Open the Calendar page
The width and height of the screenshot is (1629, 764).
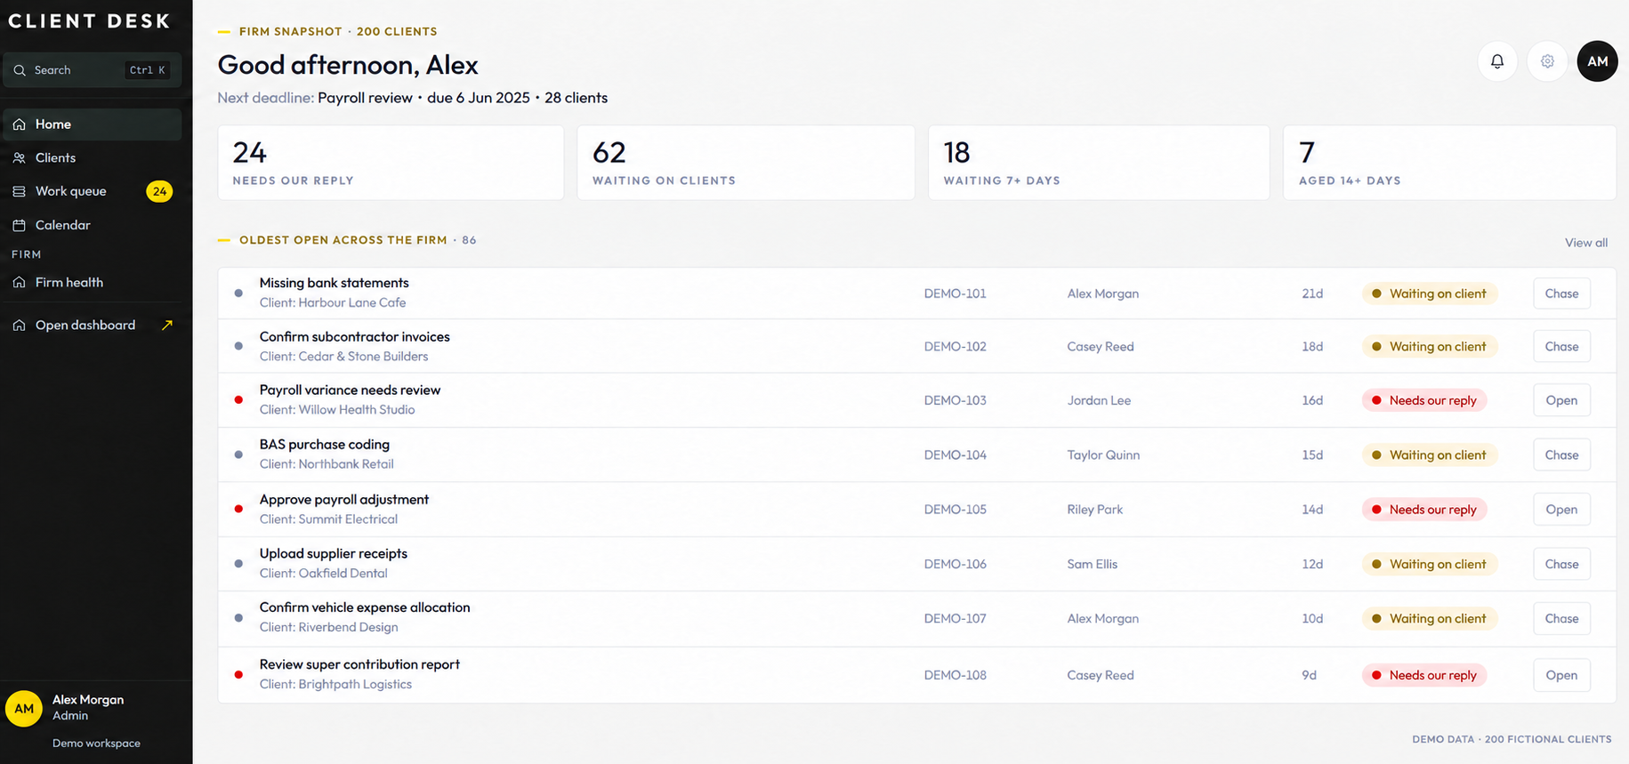coord(93,225)
